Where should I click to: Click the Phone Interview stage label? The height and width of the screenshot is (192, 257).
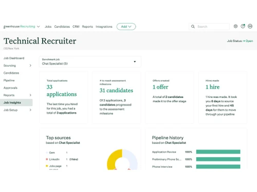[162, 167]
